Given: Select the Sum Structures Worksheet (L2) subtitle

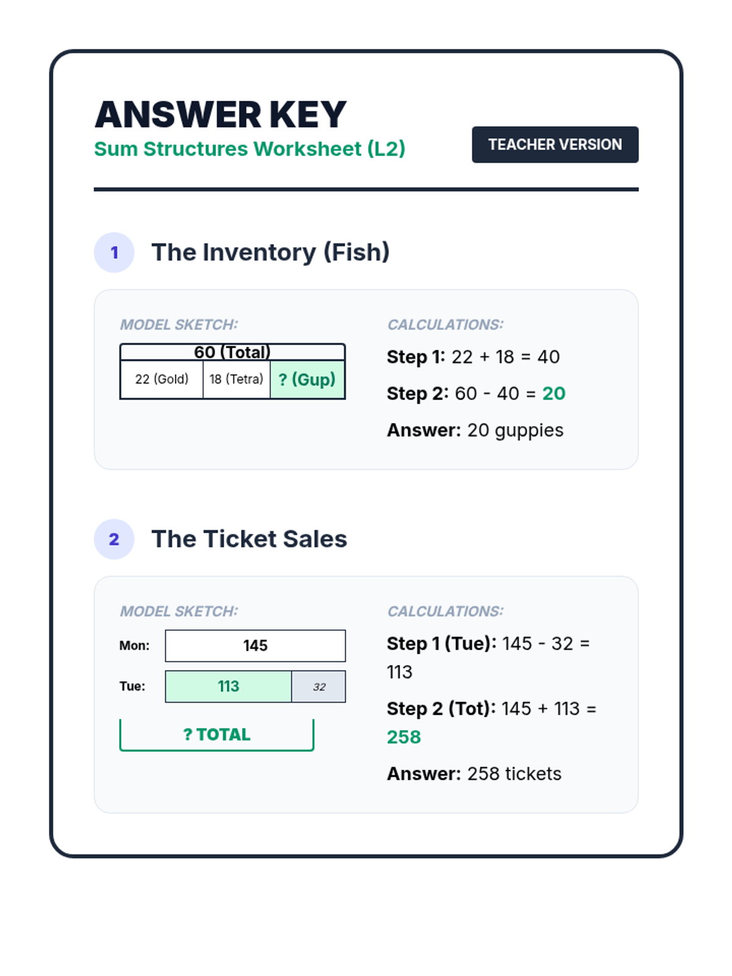Looking at the screenshot, I should click(x=249, y=149).
